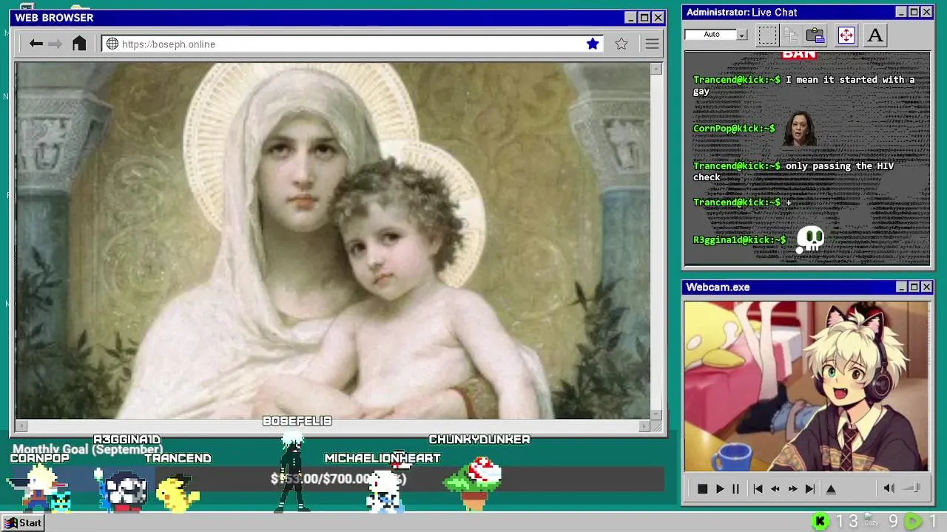Click the green Kick icon in system tray
The width and height of the screenshot is (947, 532).
(x=820, y=522)
